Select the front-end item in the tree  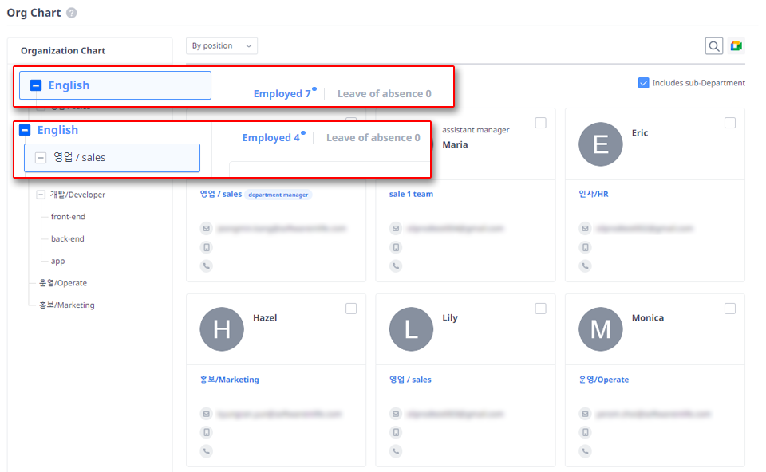pyautogui.click(x=68, y=217)
